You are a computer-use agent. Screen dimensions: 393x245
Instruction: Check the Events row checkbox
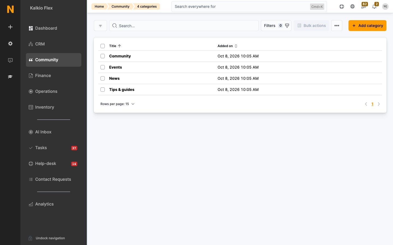(103, 67)
